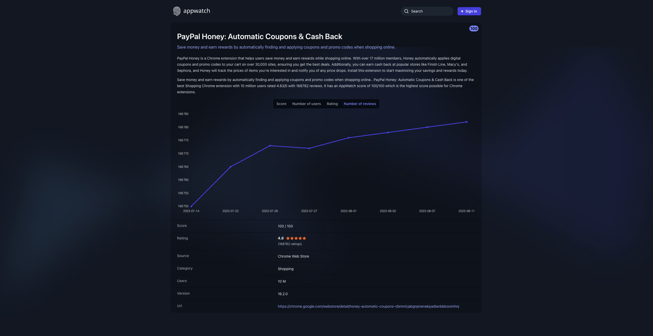The width and height of the screenshot is (653, 336).
Task: Select the Number of reviews tab
Action: click(360, 104)
